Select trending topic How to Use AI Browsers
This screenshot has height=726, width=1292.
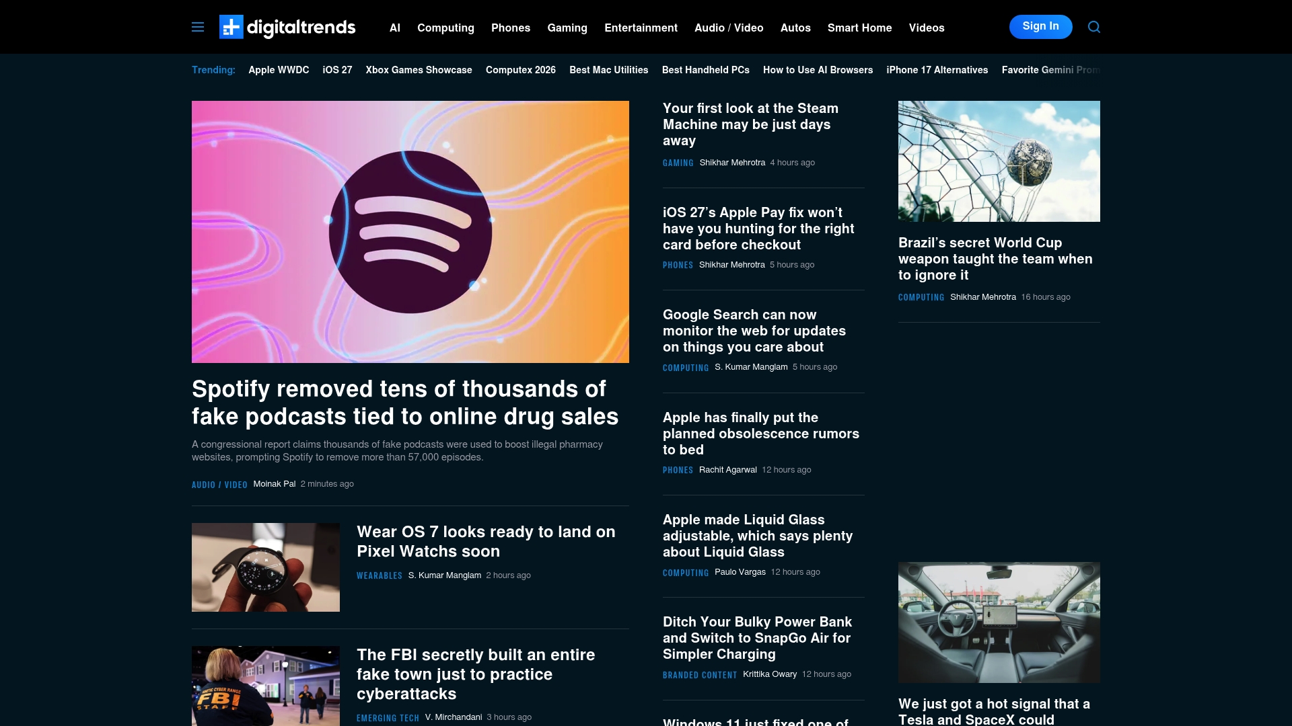point(818,70)
